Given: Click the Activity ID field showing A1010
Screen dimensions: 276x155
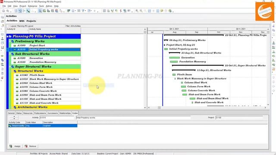Looking at the screenshot, I should [x=57, y=118].
